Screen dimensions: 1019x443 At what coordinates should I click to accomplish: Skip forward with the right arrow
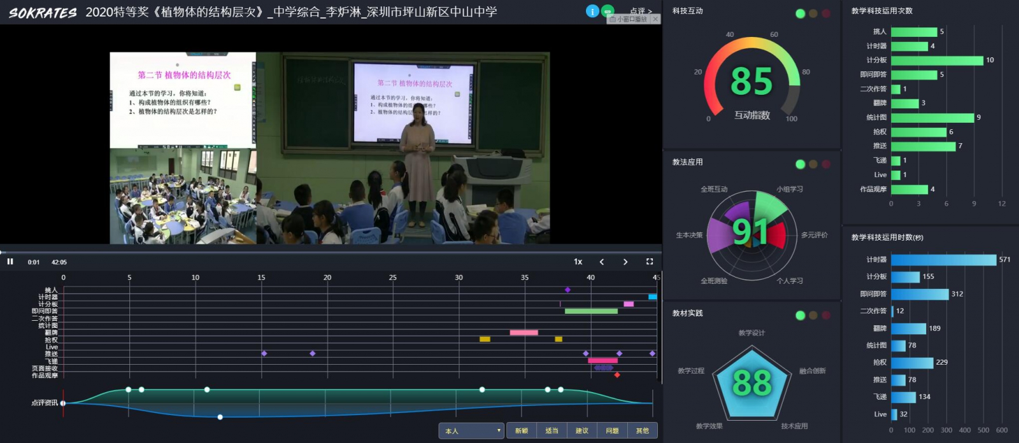[625, 262]
